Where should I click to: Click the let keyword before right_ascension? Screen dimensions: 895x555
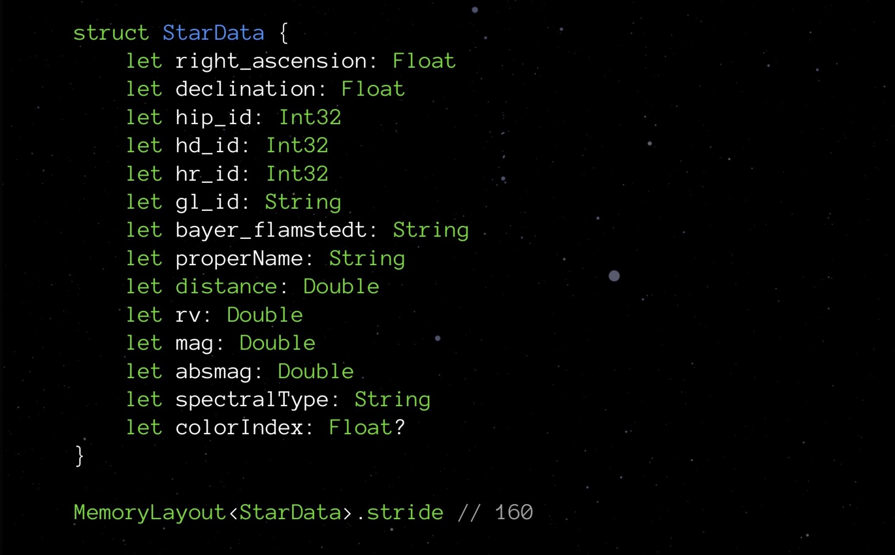click(x=144, y=61)
